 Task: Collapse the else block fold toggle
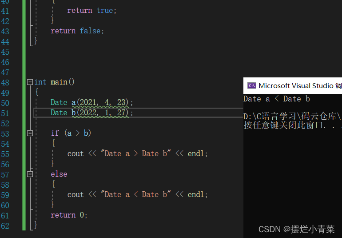30,174
